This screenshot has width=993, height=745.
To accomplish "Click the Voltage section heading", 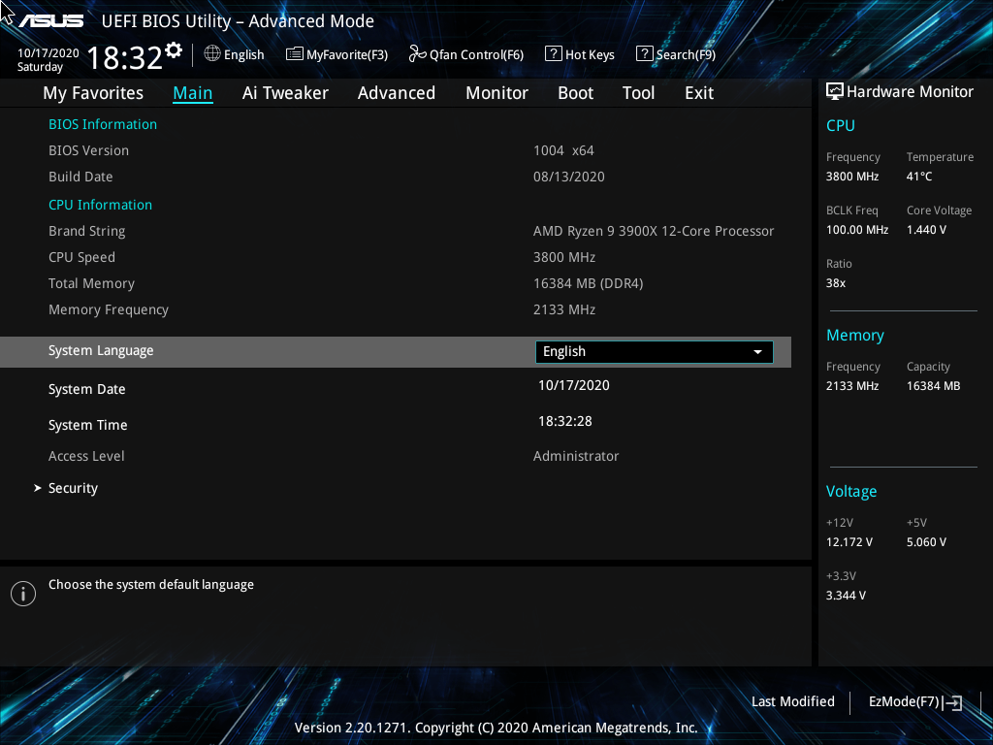I will coord(851,492).
